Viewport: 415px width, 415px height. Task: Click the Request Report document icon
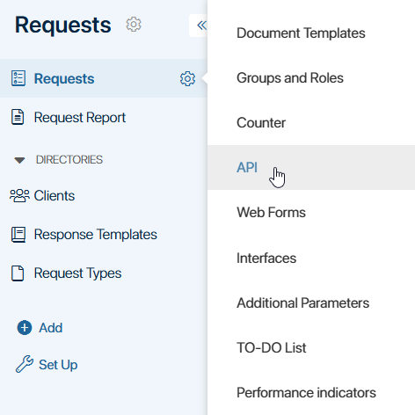point(18,117)
